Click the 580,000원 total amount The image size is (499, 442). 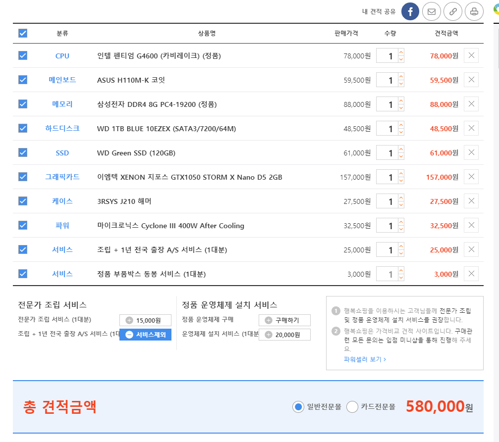tap(440, 406)
